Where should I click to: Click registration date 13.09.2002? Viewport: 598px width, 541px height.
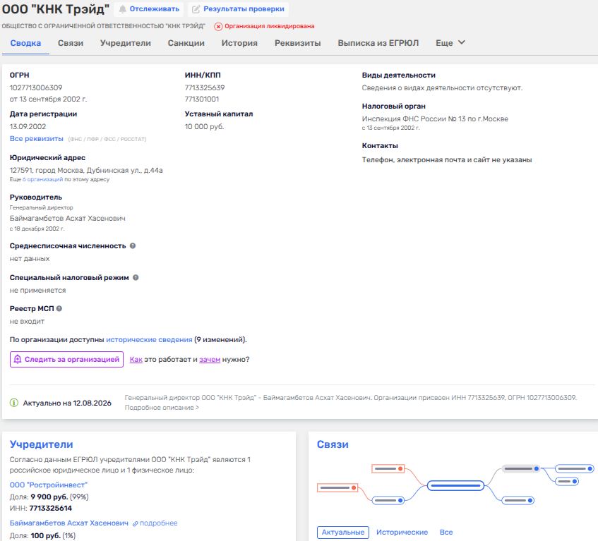pyautogui.click(x=28, y=126)
